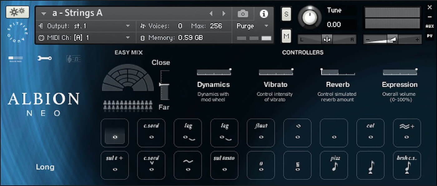Select the legato articulation icon

[188, 133]
